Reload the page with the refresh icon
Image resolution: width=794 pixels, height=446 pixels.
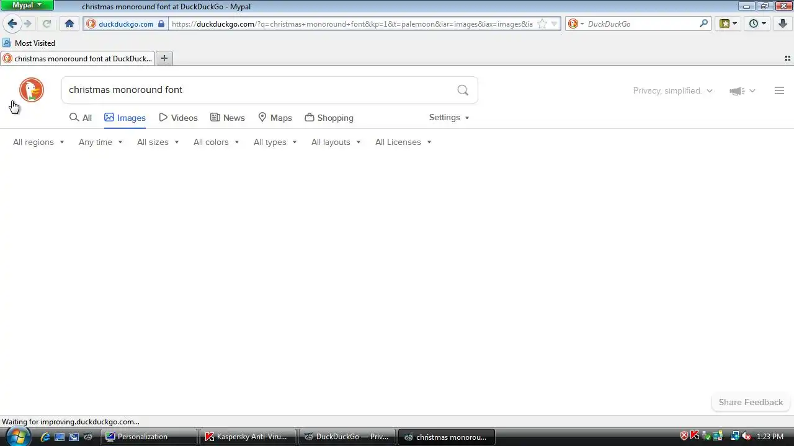click(47, 24)
